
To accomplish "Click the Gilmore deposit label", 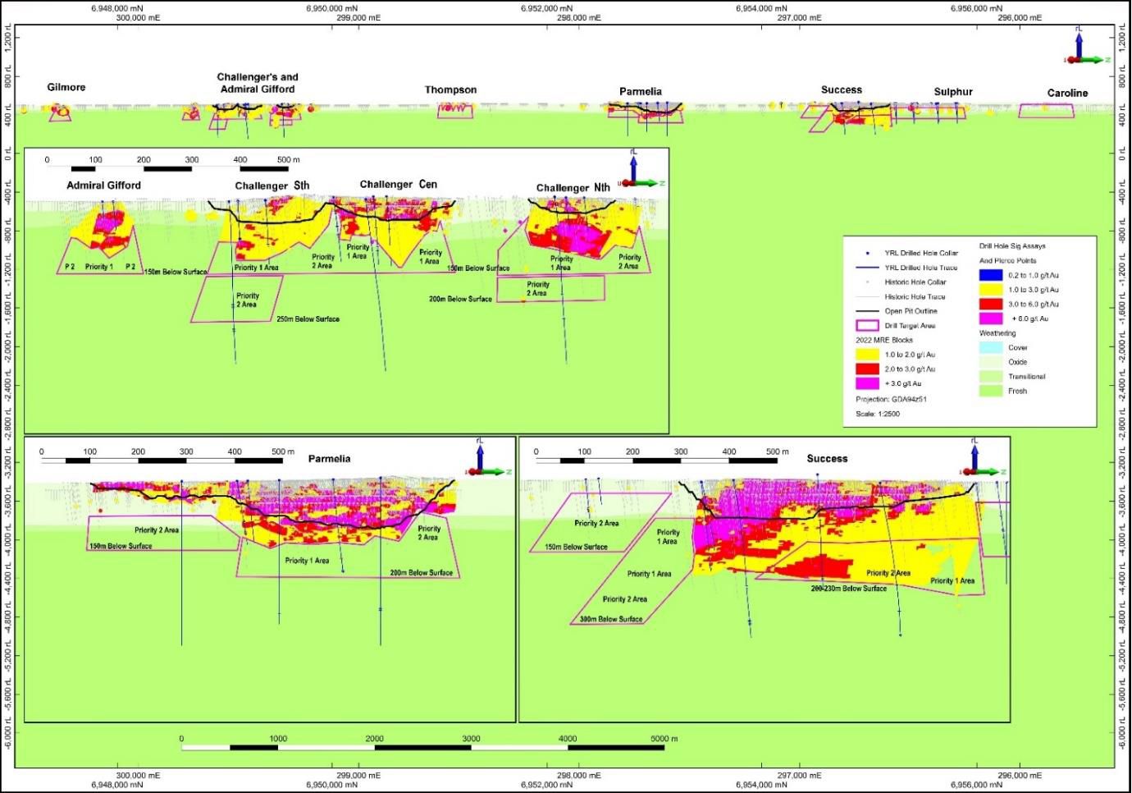I will click(x=66, y=87).
